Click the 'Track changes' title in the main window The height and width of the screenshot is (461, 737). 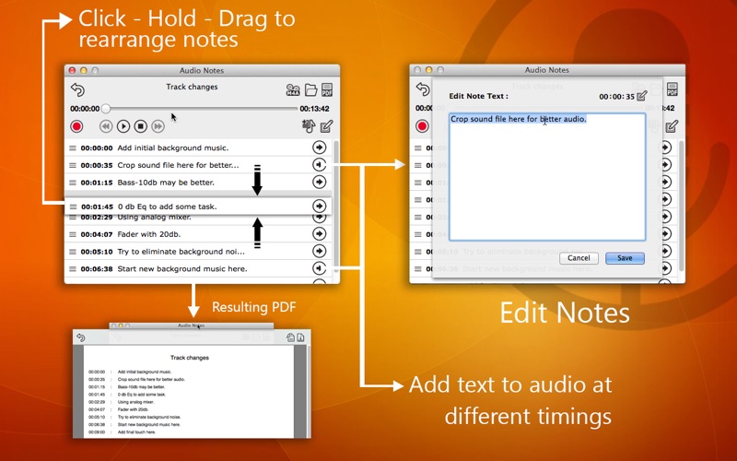click(192, 87)
